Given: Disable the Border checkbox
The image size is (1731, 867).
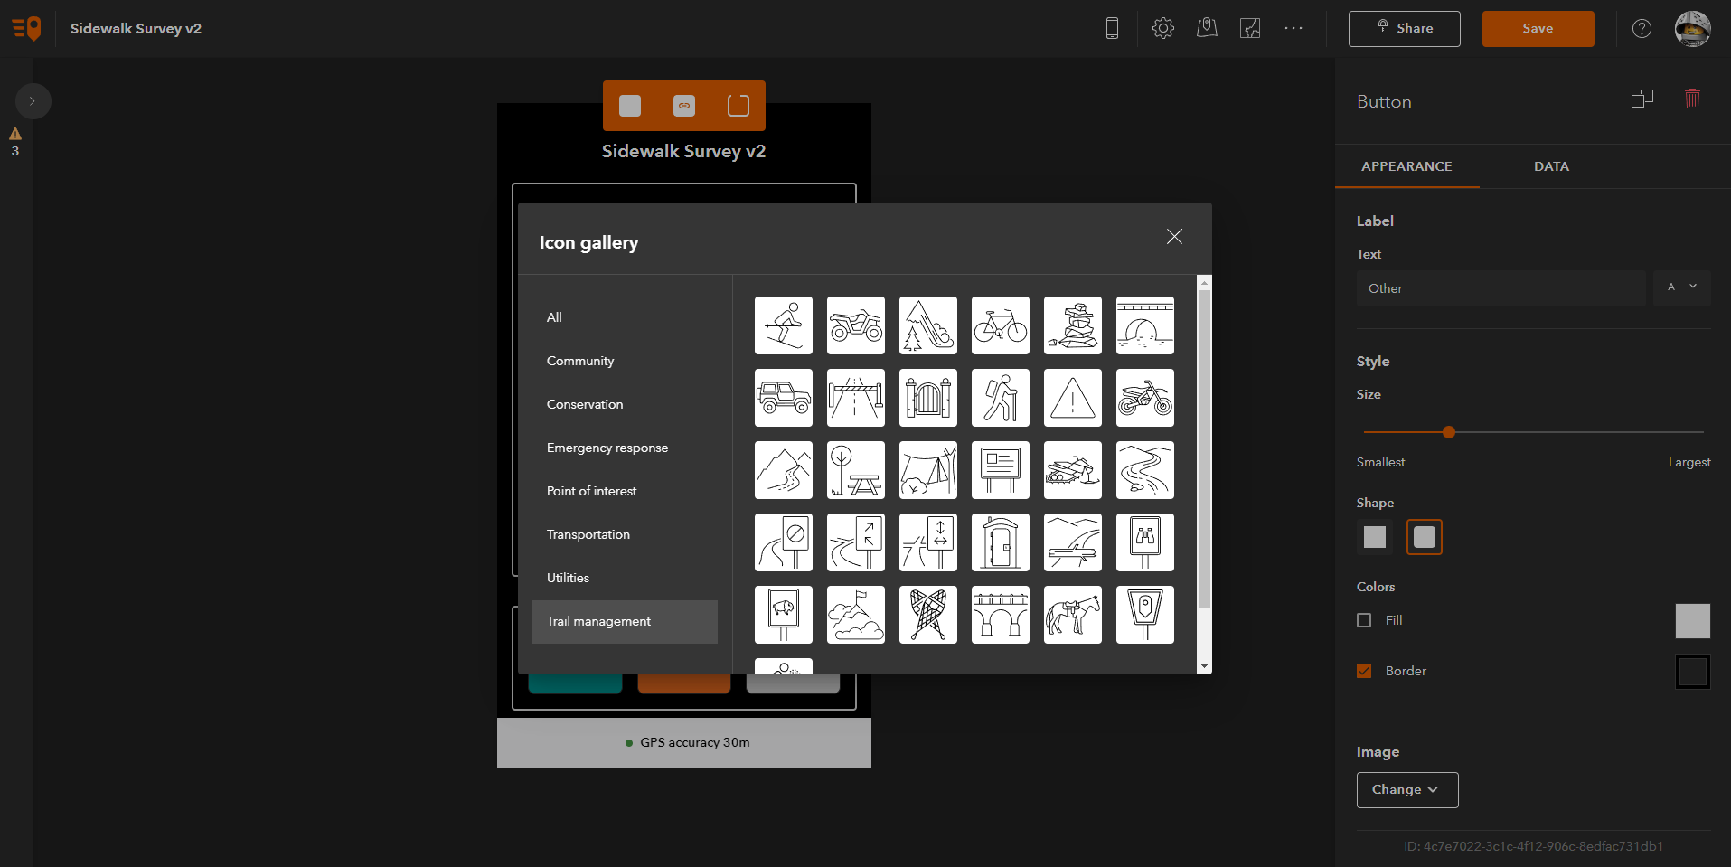Looking at the screenshot, I should tap(1364, 670).
